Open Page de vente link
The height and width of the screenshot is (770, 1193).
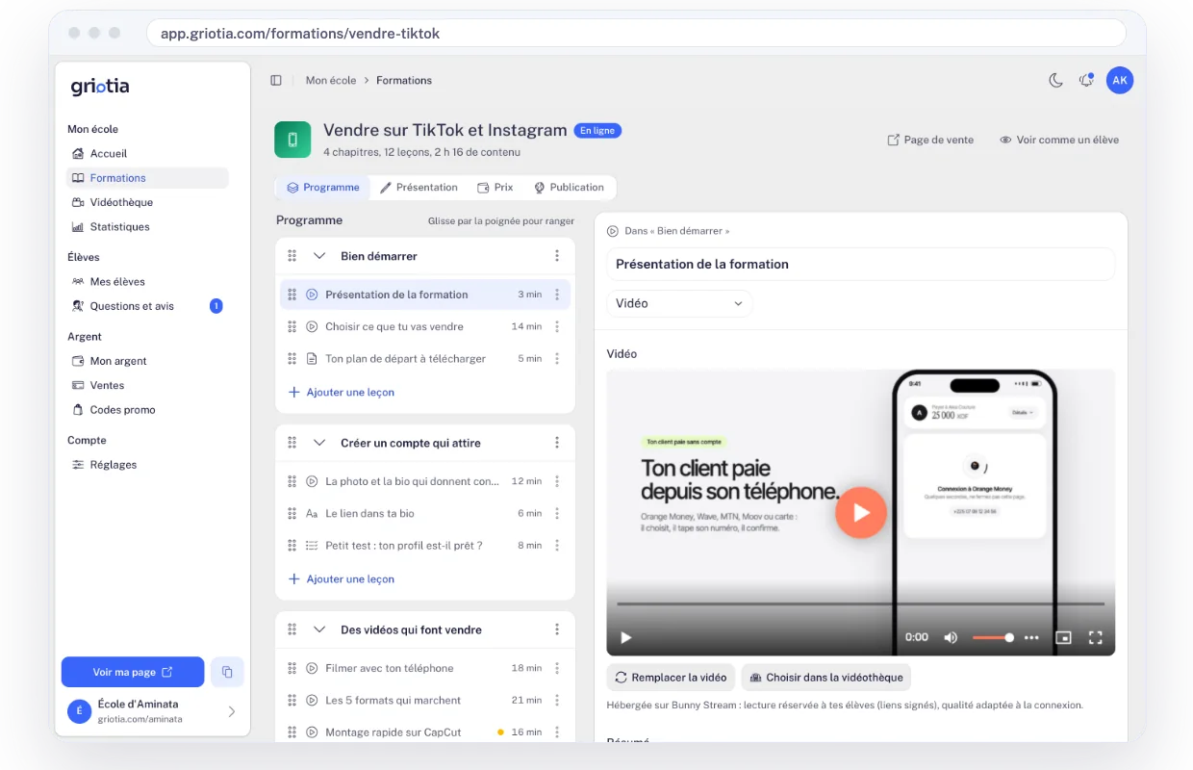[x=930, y=140]
